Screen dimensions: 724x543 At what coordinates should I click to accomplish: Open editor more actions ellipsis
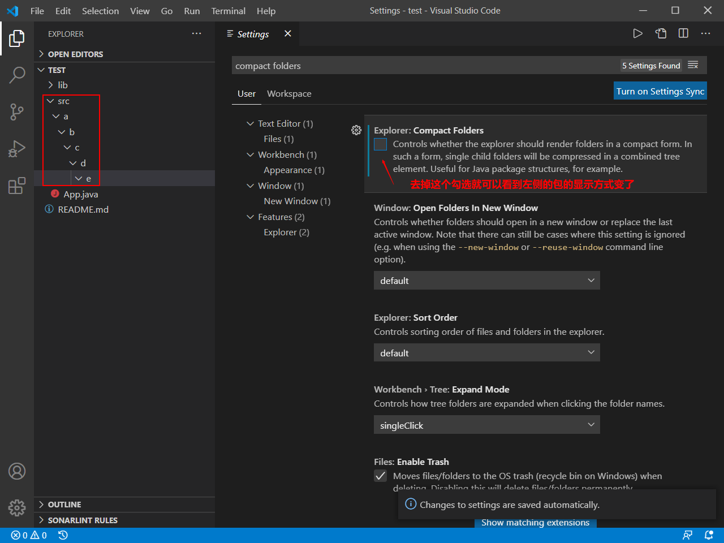pos(705,33)
